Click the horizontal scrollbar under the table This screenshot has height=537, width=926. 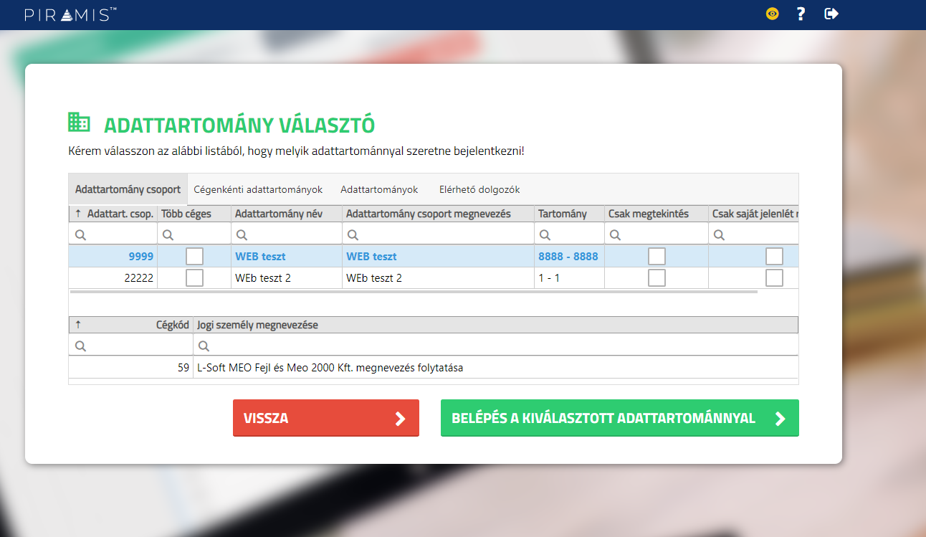(413, 293)
